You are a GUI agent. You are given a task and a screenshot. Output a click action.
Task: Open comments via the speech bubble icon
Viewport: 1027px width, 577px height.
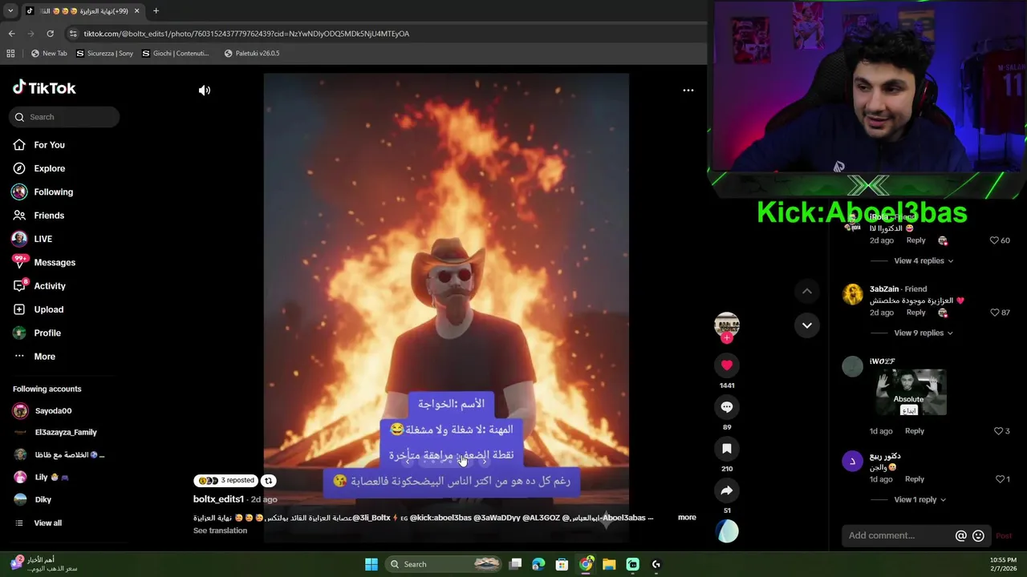[x=727, y=407]
